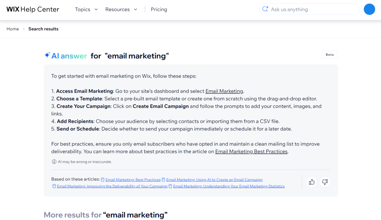Go to Home in breadcrumb

click(13, 29)
